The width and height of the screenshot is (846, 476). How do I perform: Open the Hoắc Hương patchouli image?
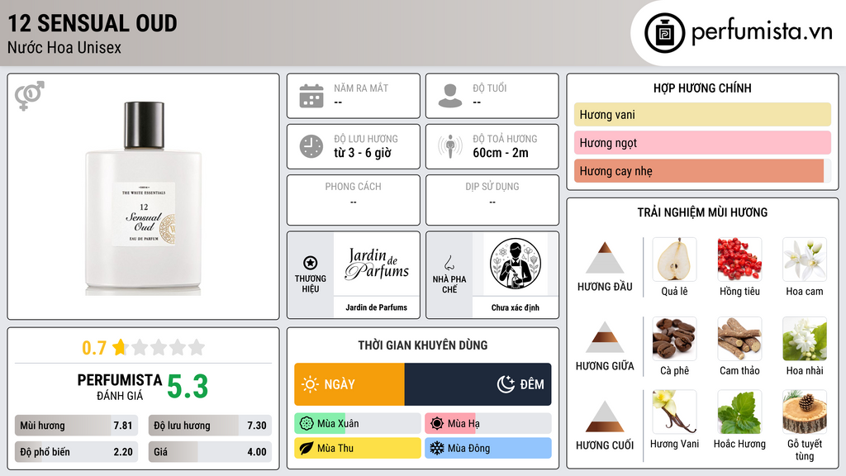(x=739, y=412)
